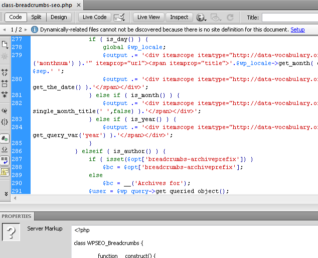
Task: Focus the document Title field
Action: pyautogui.click(x=290, y=17)
